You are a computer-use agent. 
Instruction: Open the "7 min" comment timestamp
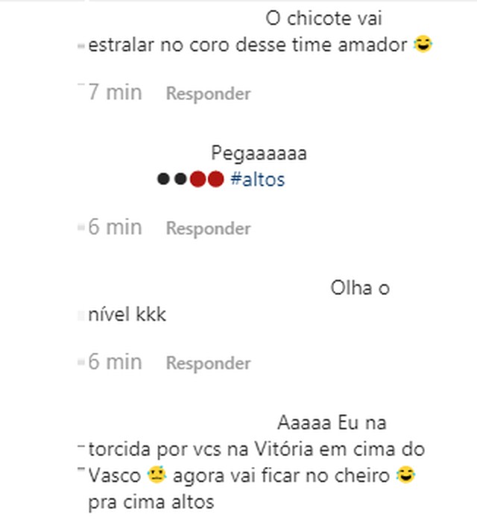116,93
